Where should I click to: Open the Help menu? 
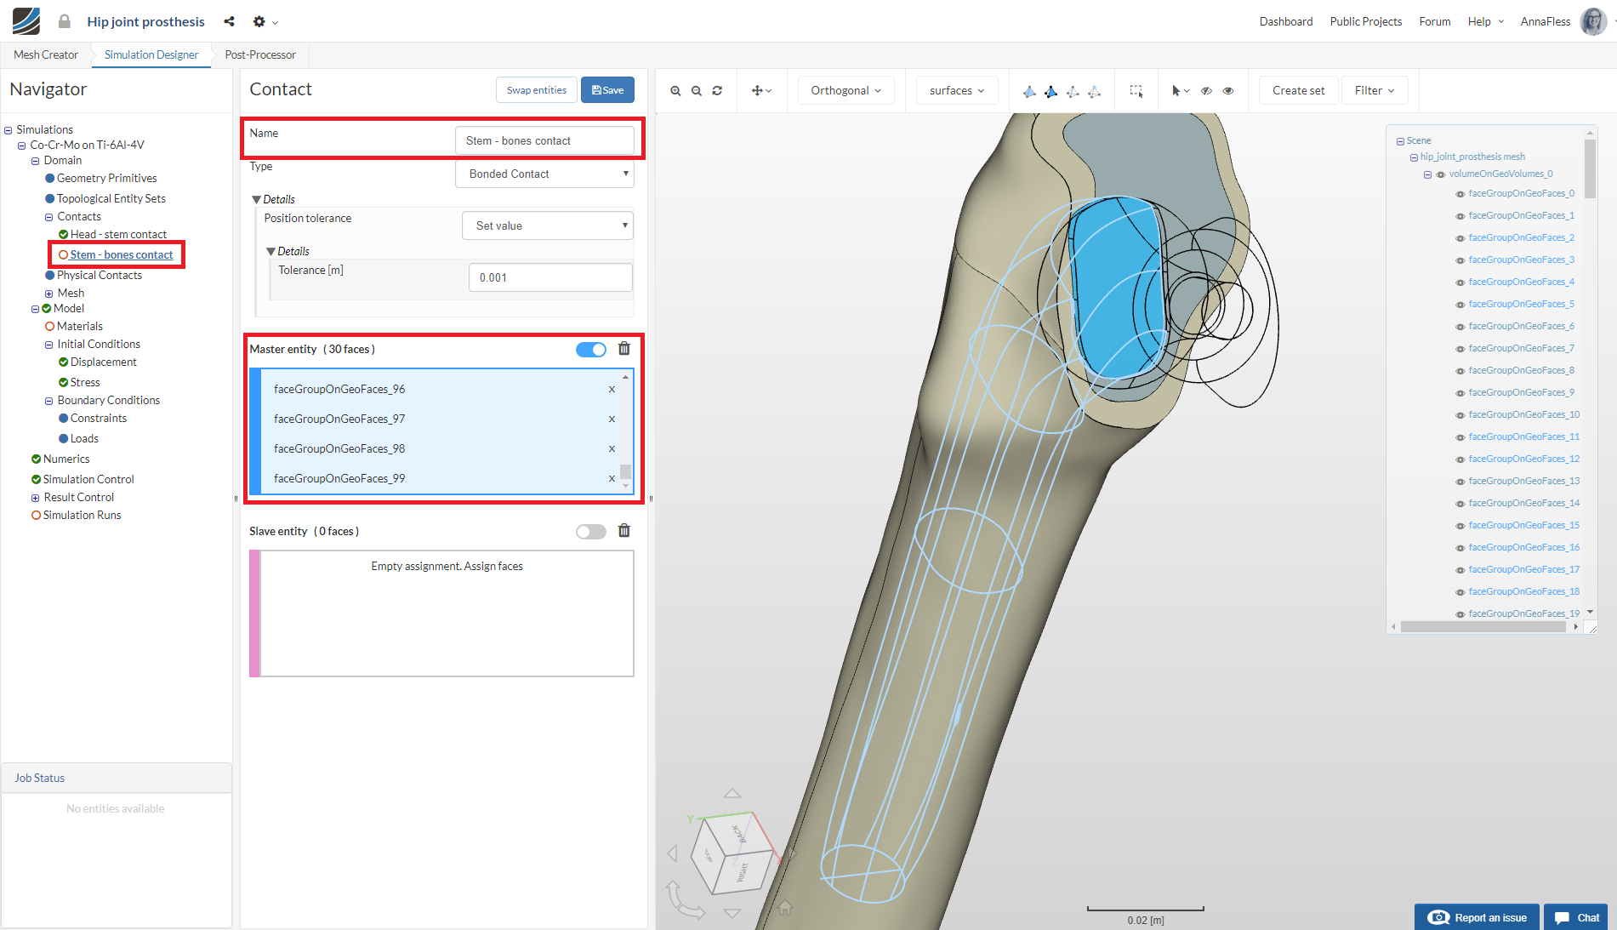(x=1485, y=21)
